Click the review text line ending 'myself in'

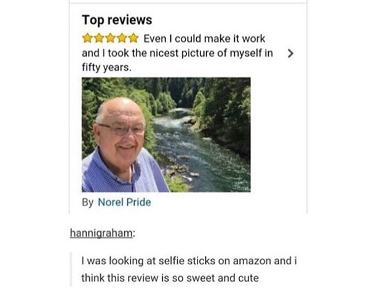click(x=177, y=53)
